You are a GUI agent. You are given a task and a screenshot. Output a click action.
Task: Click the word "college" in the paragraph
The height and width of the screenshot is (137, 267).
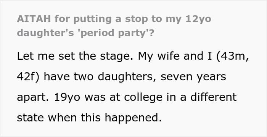(x=143, y=98)
